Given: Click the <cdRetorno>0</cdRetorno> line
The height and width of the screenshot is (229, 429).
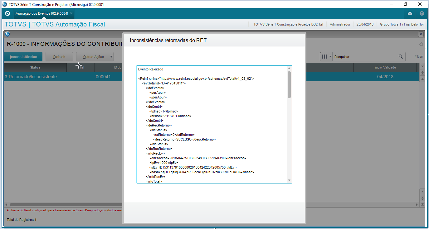Looking at the screenshot, I should click(x=174, y=135).
